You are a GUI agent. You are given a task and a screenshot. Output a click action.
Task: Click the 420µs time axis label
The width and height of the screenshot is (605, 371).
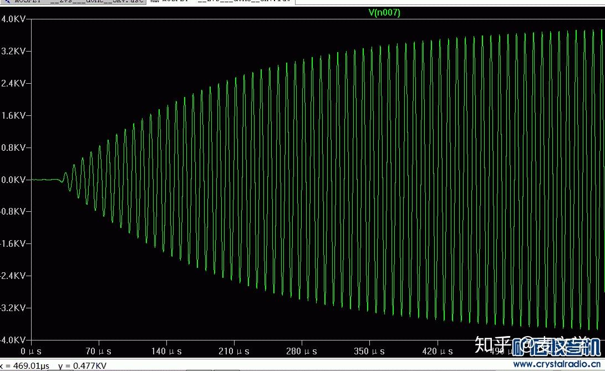(437, 351)
